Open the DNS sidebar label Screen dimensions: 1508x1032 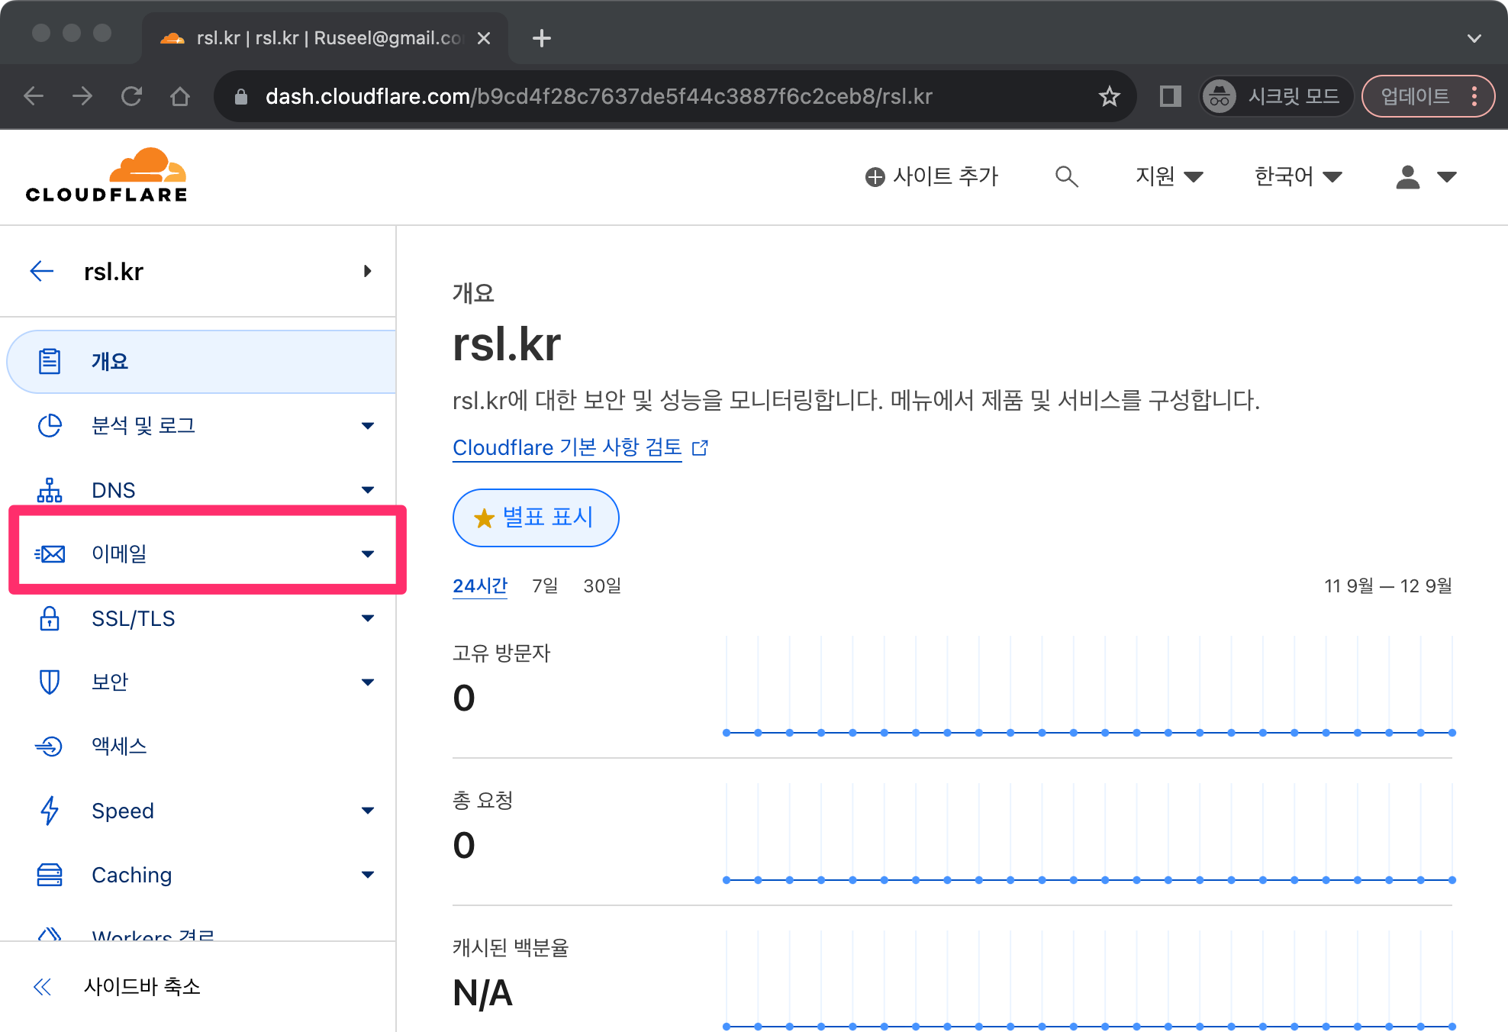pyautogui.click(x=114, y=490)
